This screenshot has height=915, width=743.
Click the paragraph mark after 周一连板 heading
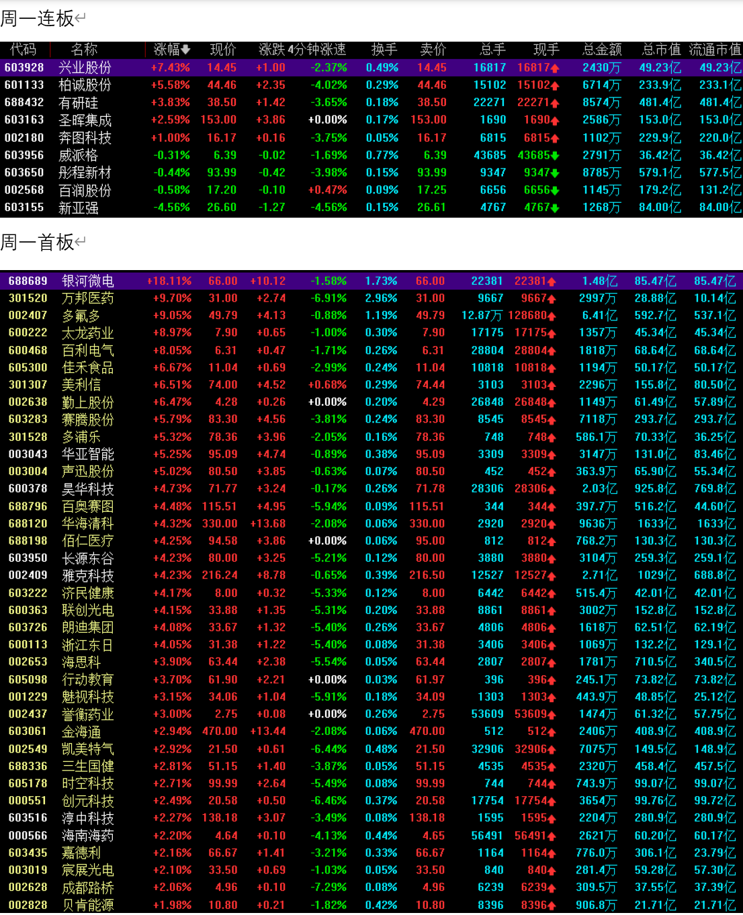pyautogui.click(x=81, y=18)
